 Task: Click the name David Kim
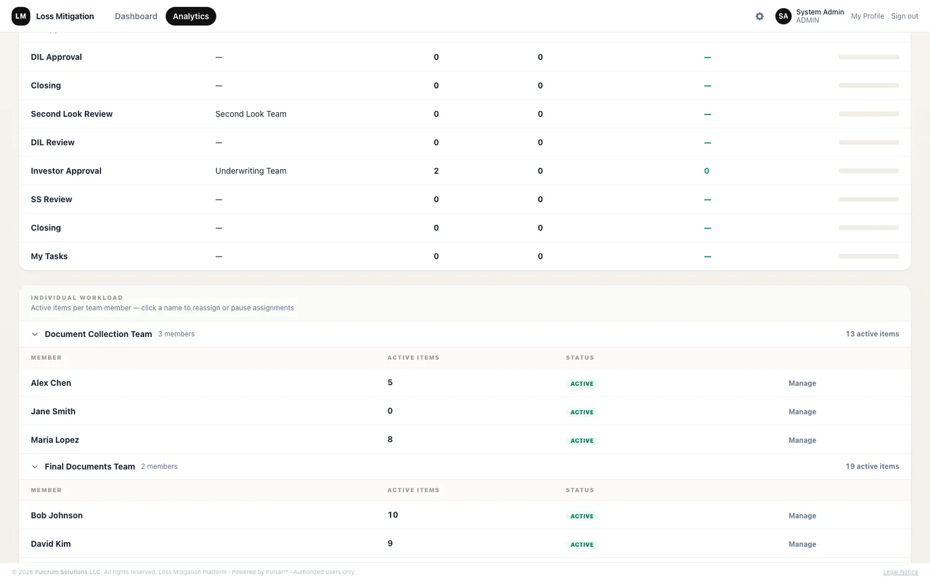click(x=51, y=544)
